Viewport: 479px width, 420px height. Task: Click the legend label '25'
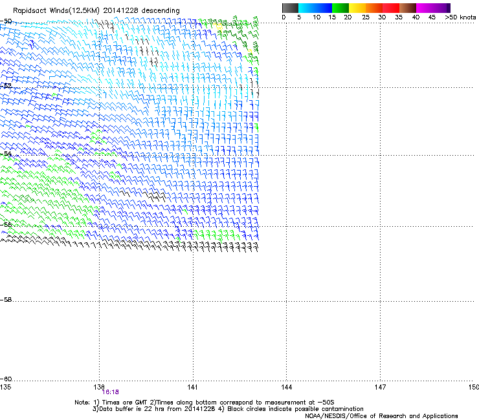tap(366, 17)
